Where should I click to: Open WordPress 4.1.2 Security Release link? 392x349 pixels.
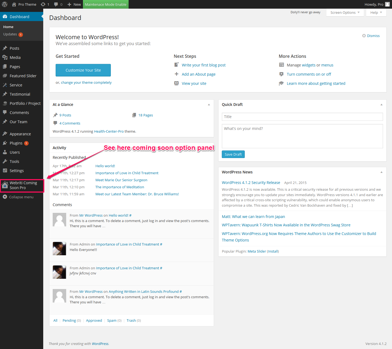251,183
